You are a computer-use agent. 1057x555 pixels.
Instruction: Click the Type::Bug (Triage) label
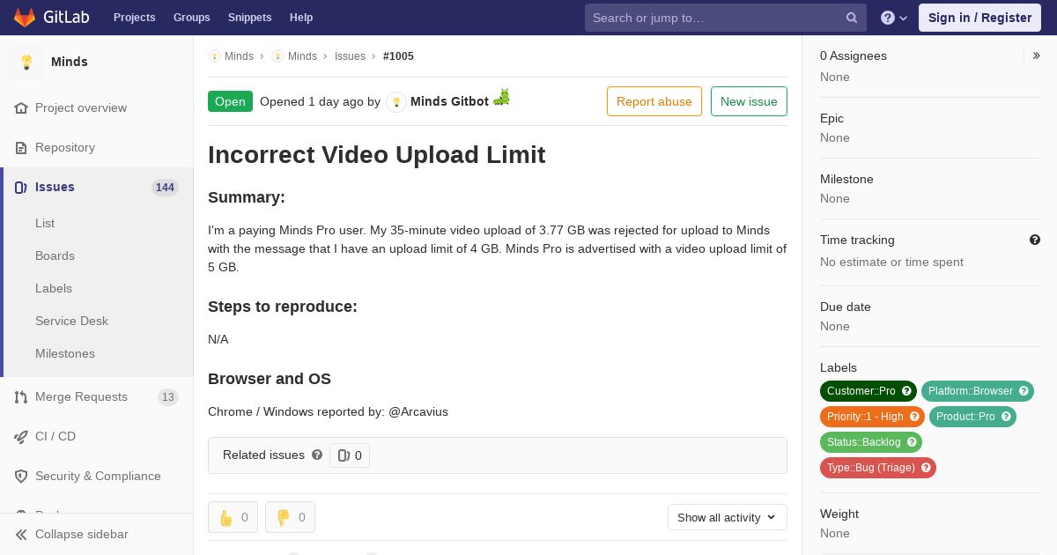pos(870,468)
